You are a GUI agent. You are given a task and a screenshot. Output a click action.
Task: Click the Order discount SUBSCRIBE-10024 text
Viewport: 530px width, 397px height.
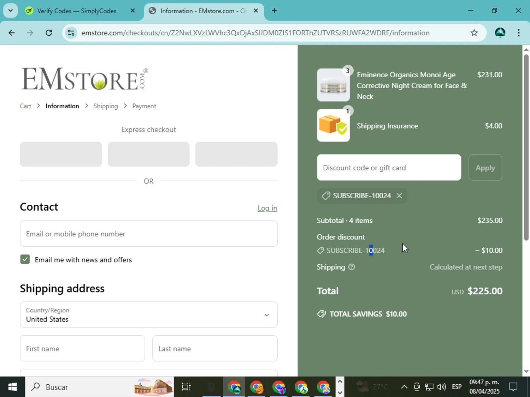(355, 251)
